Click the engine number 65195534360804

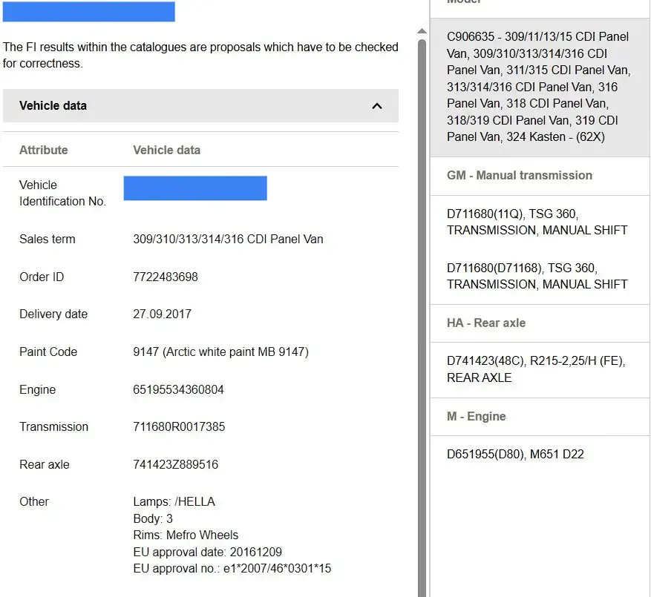178,389
